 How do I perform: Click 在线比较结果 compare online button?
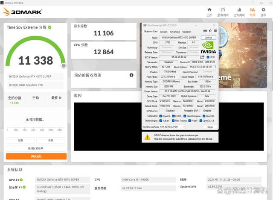click(35, 148)
